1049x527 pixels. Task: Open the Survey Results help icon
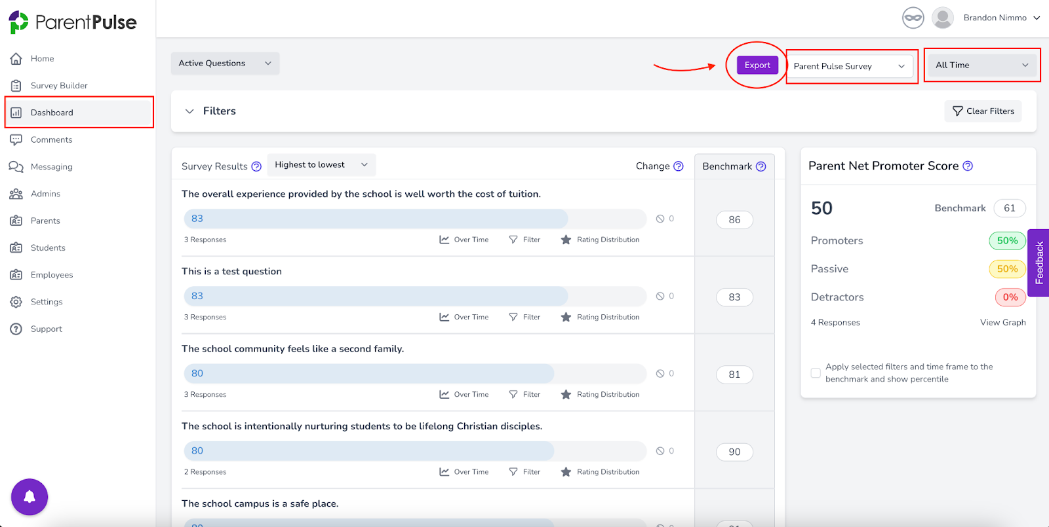point(256,166)
